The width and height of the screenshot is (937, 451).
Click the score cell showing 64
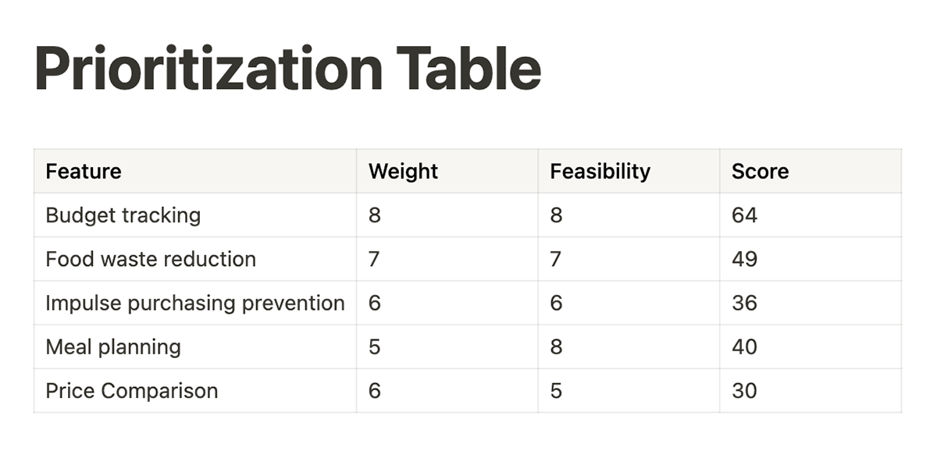point(811,215)
